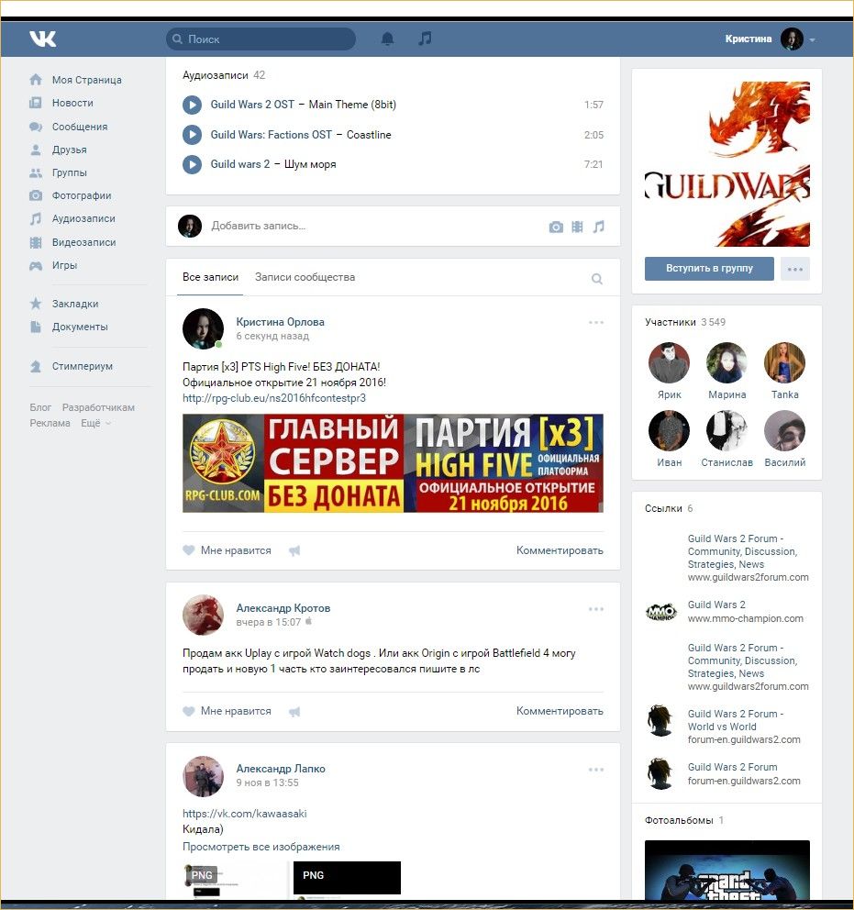This screenshot has width=854, height=910.
Task: Switch to Все записи tab
Action: click(x=211, y=277)
